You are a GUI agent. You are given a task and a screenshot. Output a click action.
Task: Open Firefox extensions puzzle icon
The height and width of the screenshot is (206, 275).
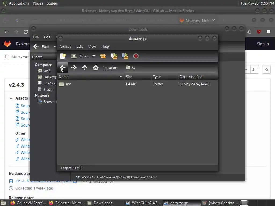coord(249,32)
